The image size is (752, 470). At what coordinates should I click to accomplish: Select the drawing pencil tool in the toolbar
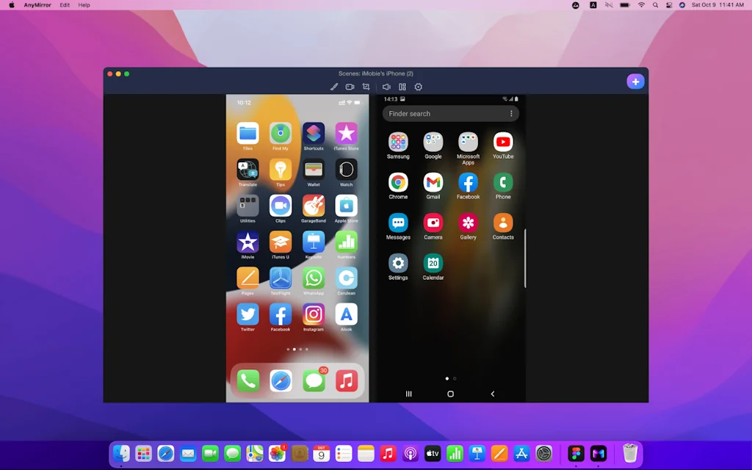(x=334, y=87)
